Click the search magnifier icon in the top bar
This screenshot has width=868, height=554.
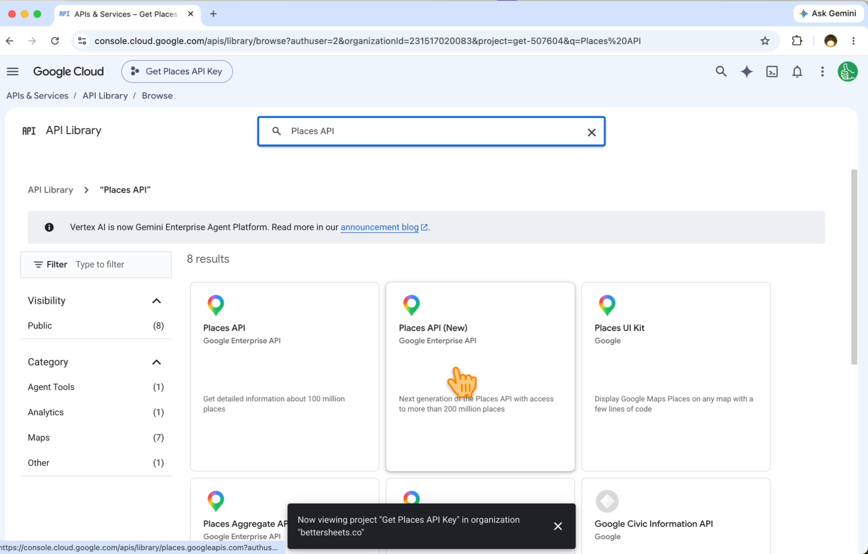click(x=721, y=72)
